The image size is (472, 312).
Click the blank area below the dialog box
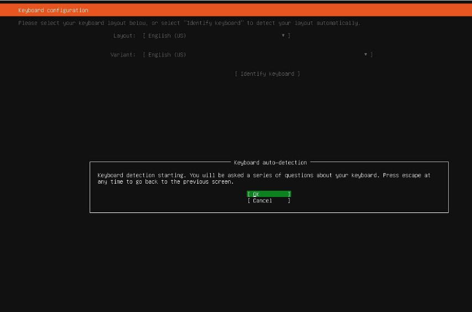(x=266, y=260)
